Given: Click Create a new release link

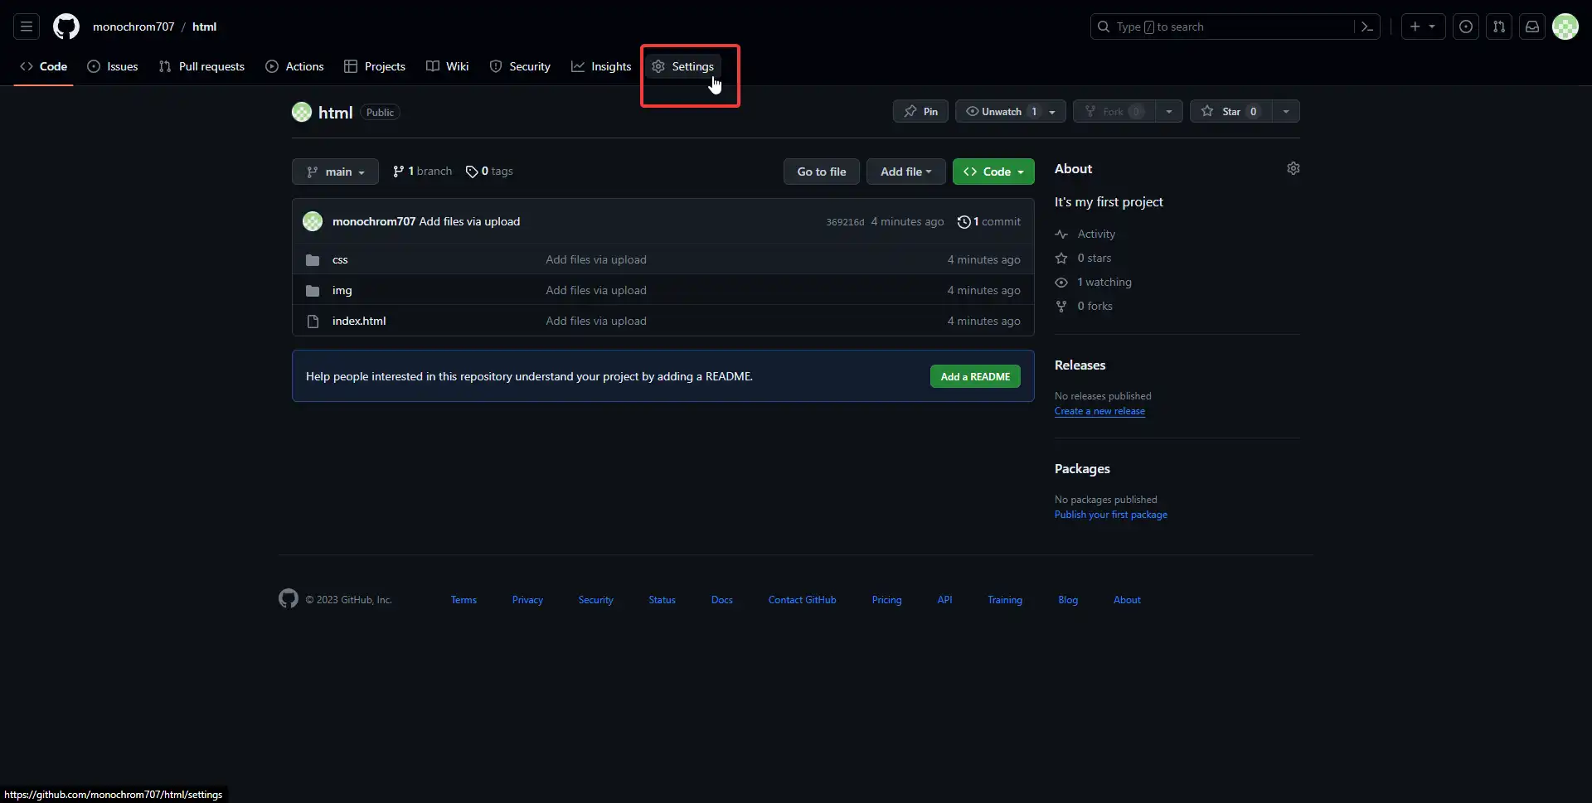Looking at the screenshot, I should (x=1099, y=411).
